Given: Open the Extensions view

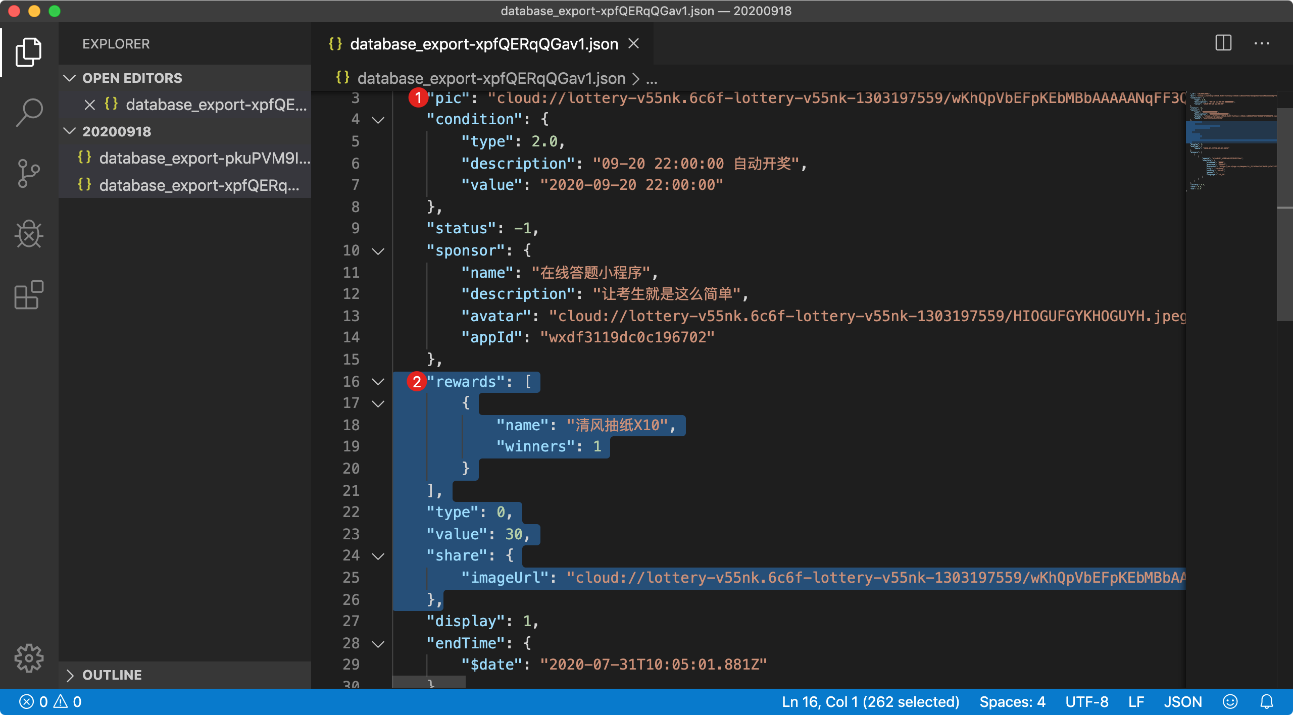Looking at the screenshot, I should (x=29, y=295).
